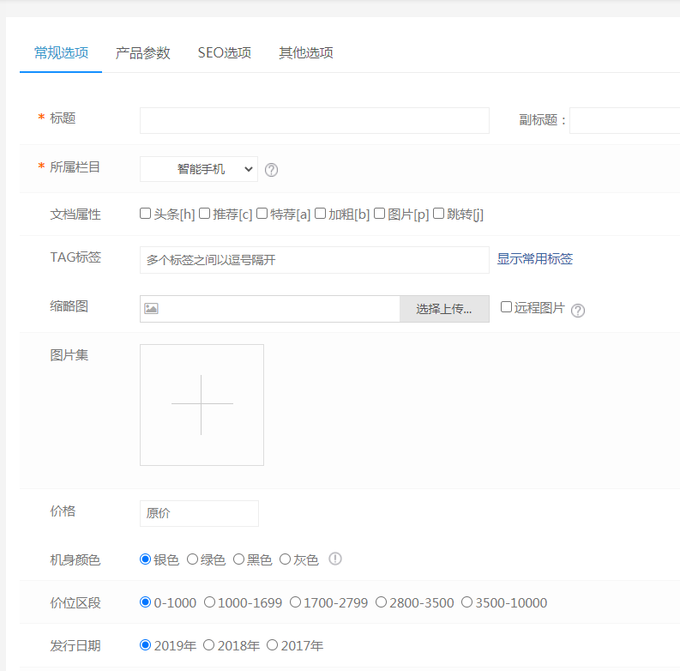Click the help icon next to category dropdown
This screenshot has width=680, height=671.
(x=272, y=170)
